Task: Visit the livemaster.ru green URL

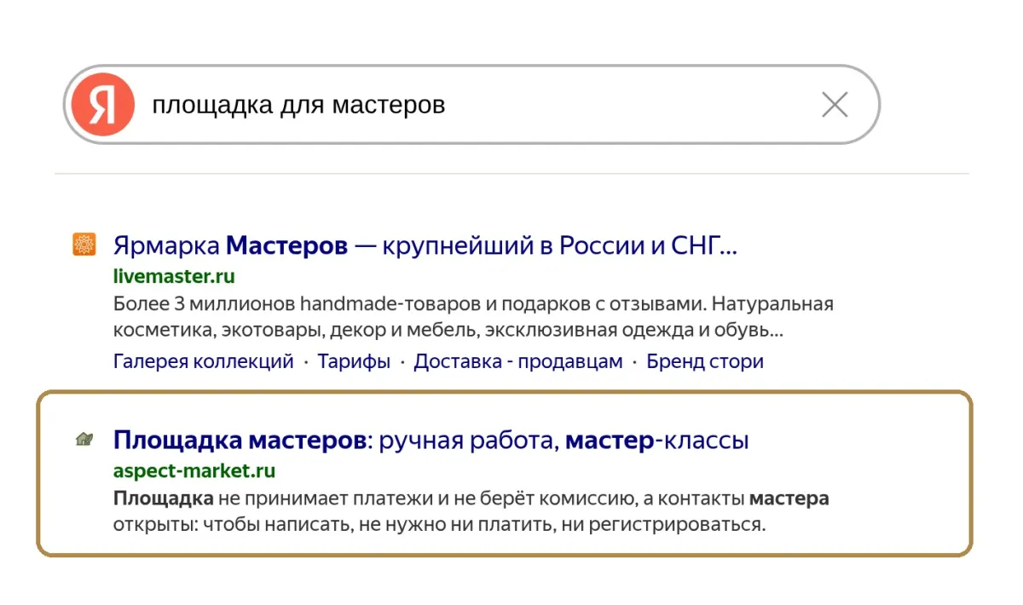Action: click(174, 276)
